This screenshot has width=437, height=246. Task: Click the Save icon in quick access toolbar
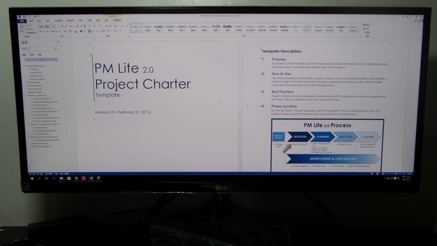[x=24, y=17]
